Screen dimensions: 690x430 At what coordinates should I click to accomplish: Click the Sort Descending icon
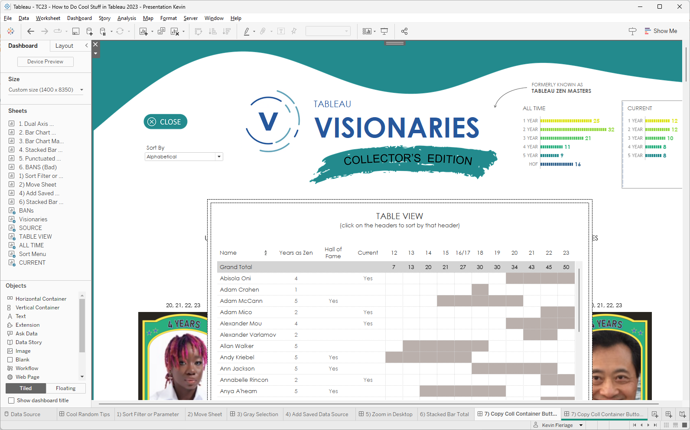[x=227, y=31]
